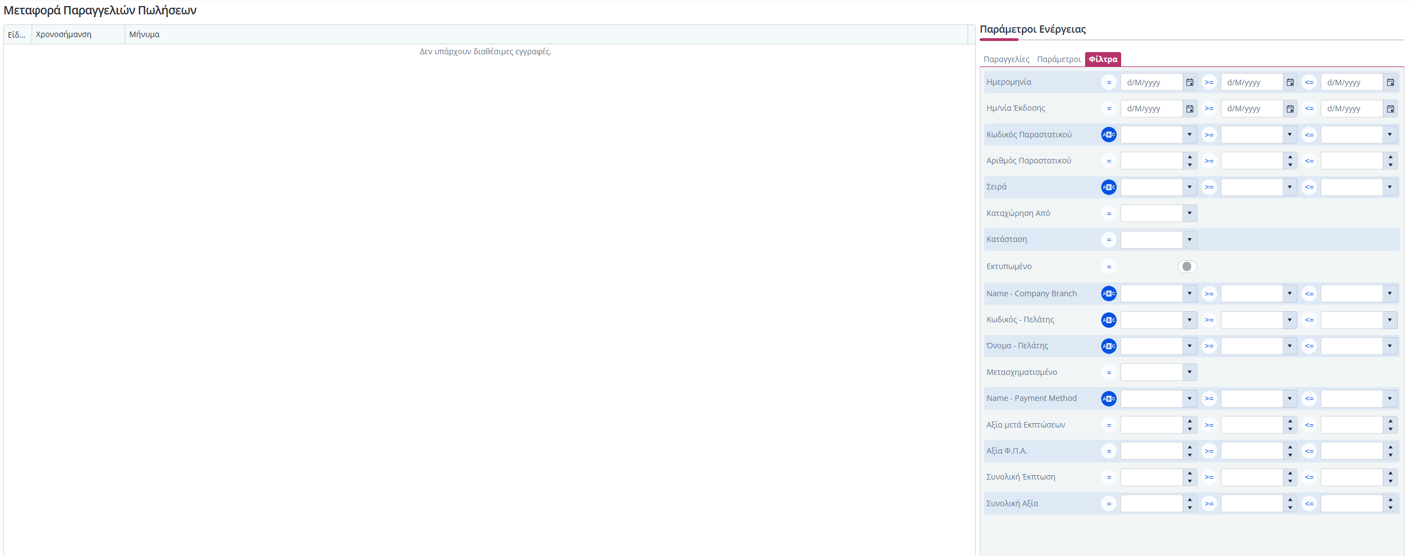Click ABC icon for Name - Payment Method
This screenshot has width=1415, height=556.
[1108, 399]
